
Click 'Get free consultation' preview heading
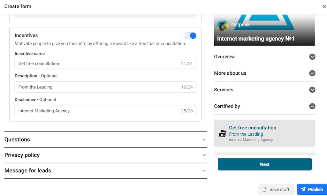pos(253,128)
